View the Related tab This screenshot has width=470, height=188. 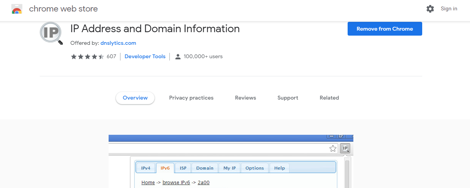[329, 98]
